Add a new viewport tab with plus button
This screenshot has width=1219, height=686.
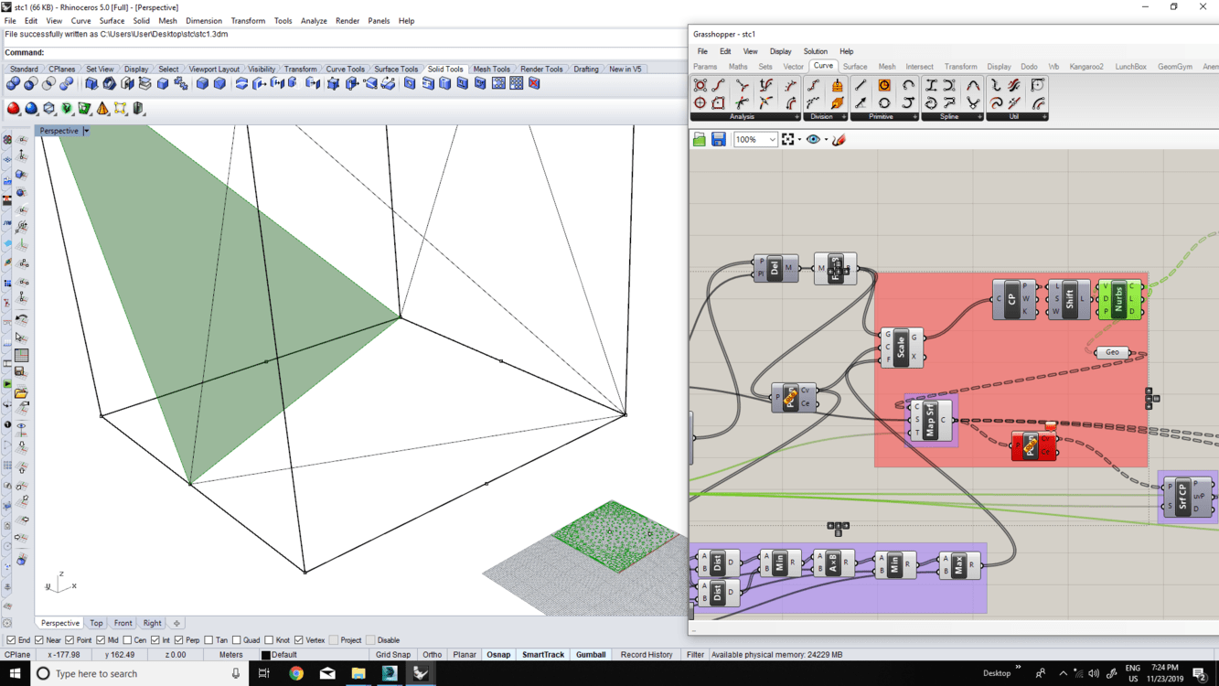tap(176, 623)
